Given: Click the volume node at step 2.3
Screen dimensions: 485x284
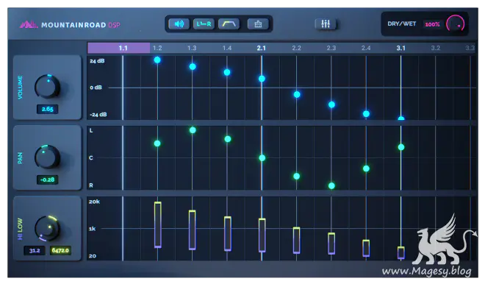Looking at the screenshot, I should (x=331, y=104).
